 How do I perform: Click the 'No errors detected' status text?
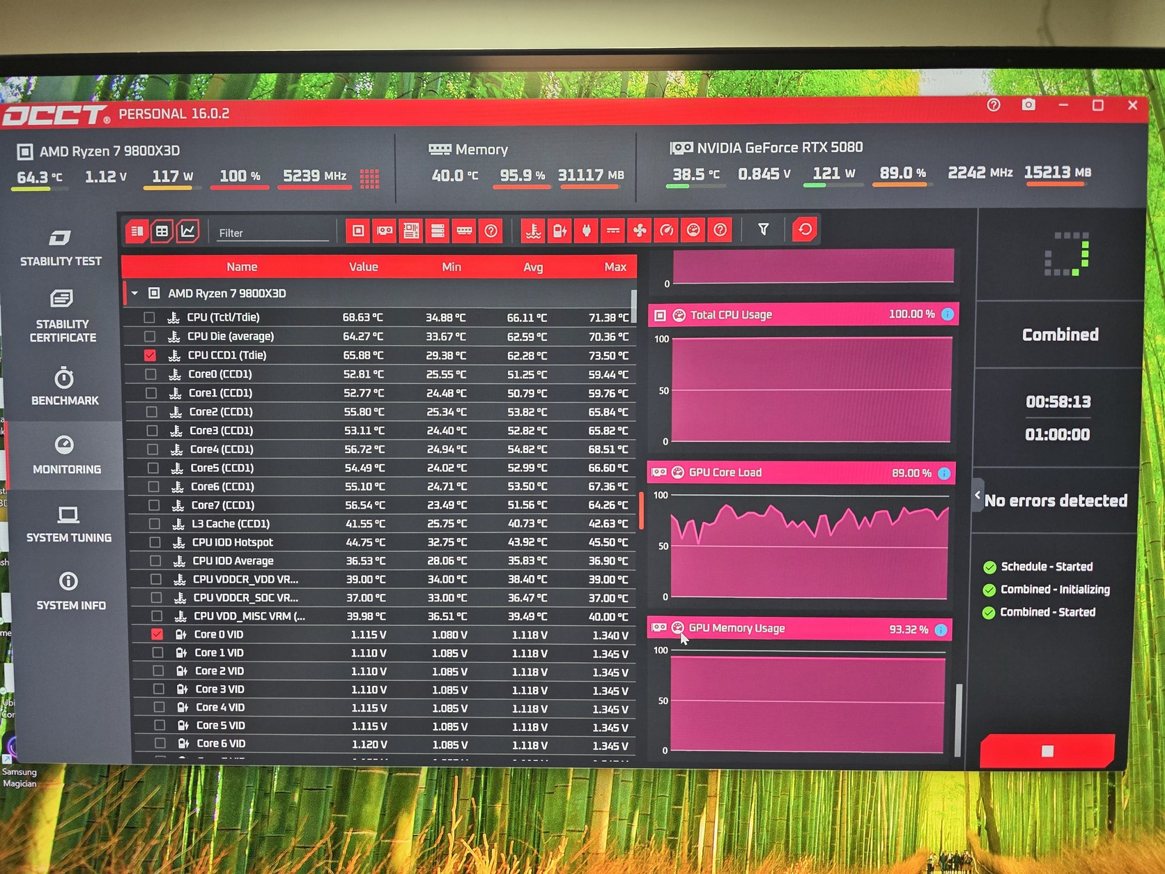coord(1056,500)
